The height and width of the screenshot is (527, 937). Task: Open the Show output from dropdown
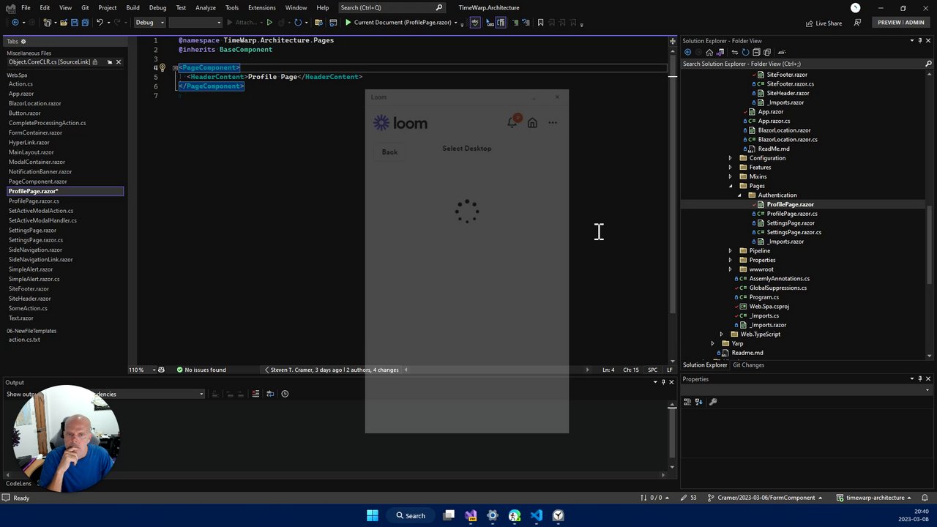click(201, 394)
